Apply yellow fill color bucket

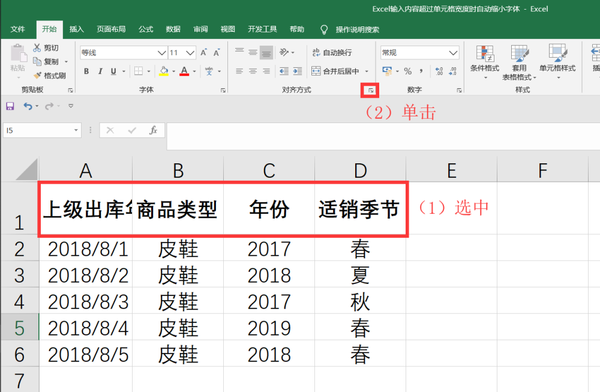(164, 71)
